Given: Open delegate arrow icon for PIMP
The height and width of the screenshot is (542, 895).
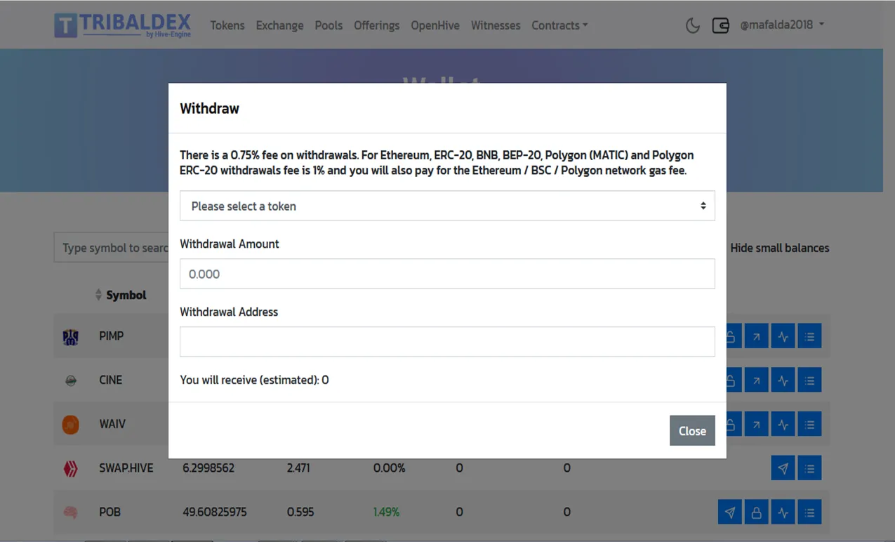Looking at the screenshot, I should point(756,336).
